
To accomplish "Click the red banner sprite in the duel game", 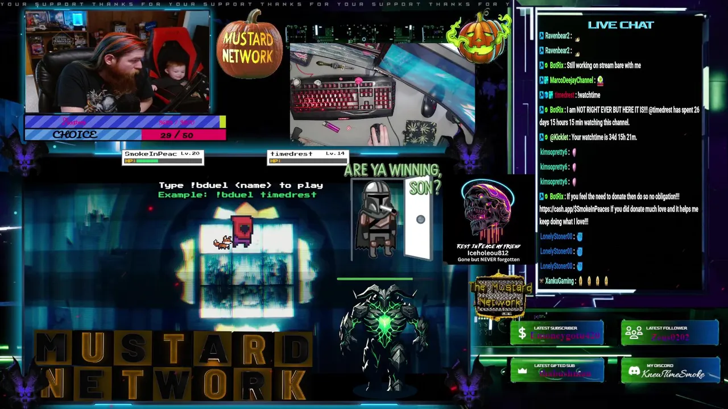I will tap(242, 231).
